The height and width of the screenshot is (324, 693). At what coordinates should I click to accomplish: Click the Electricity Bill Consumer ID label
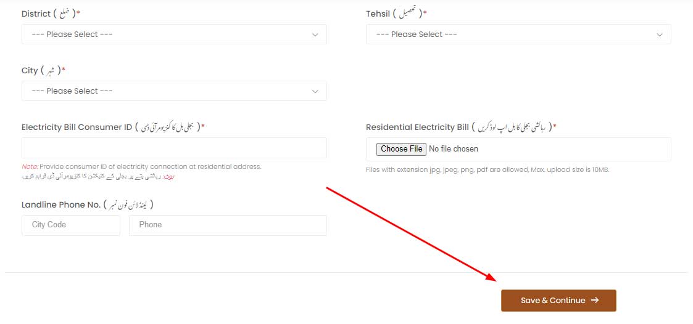113,127
